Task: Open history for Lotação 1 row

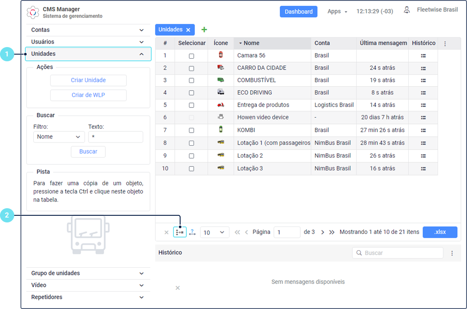Action: (423, 143)
